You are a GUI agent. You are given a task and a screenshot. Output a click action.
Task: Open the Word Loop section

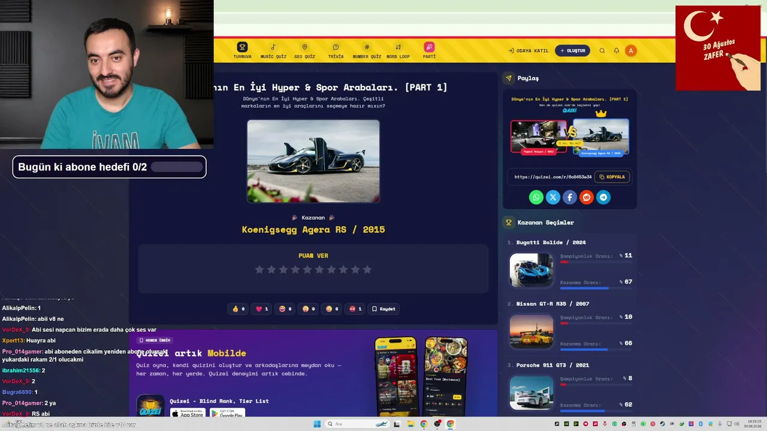coord(398,50)
